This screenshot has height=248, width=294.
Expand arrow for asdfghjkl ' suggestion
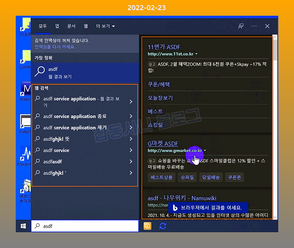tap(131, 173)
